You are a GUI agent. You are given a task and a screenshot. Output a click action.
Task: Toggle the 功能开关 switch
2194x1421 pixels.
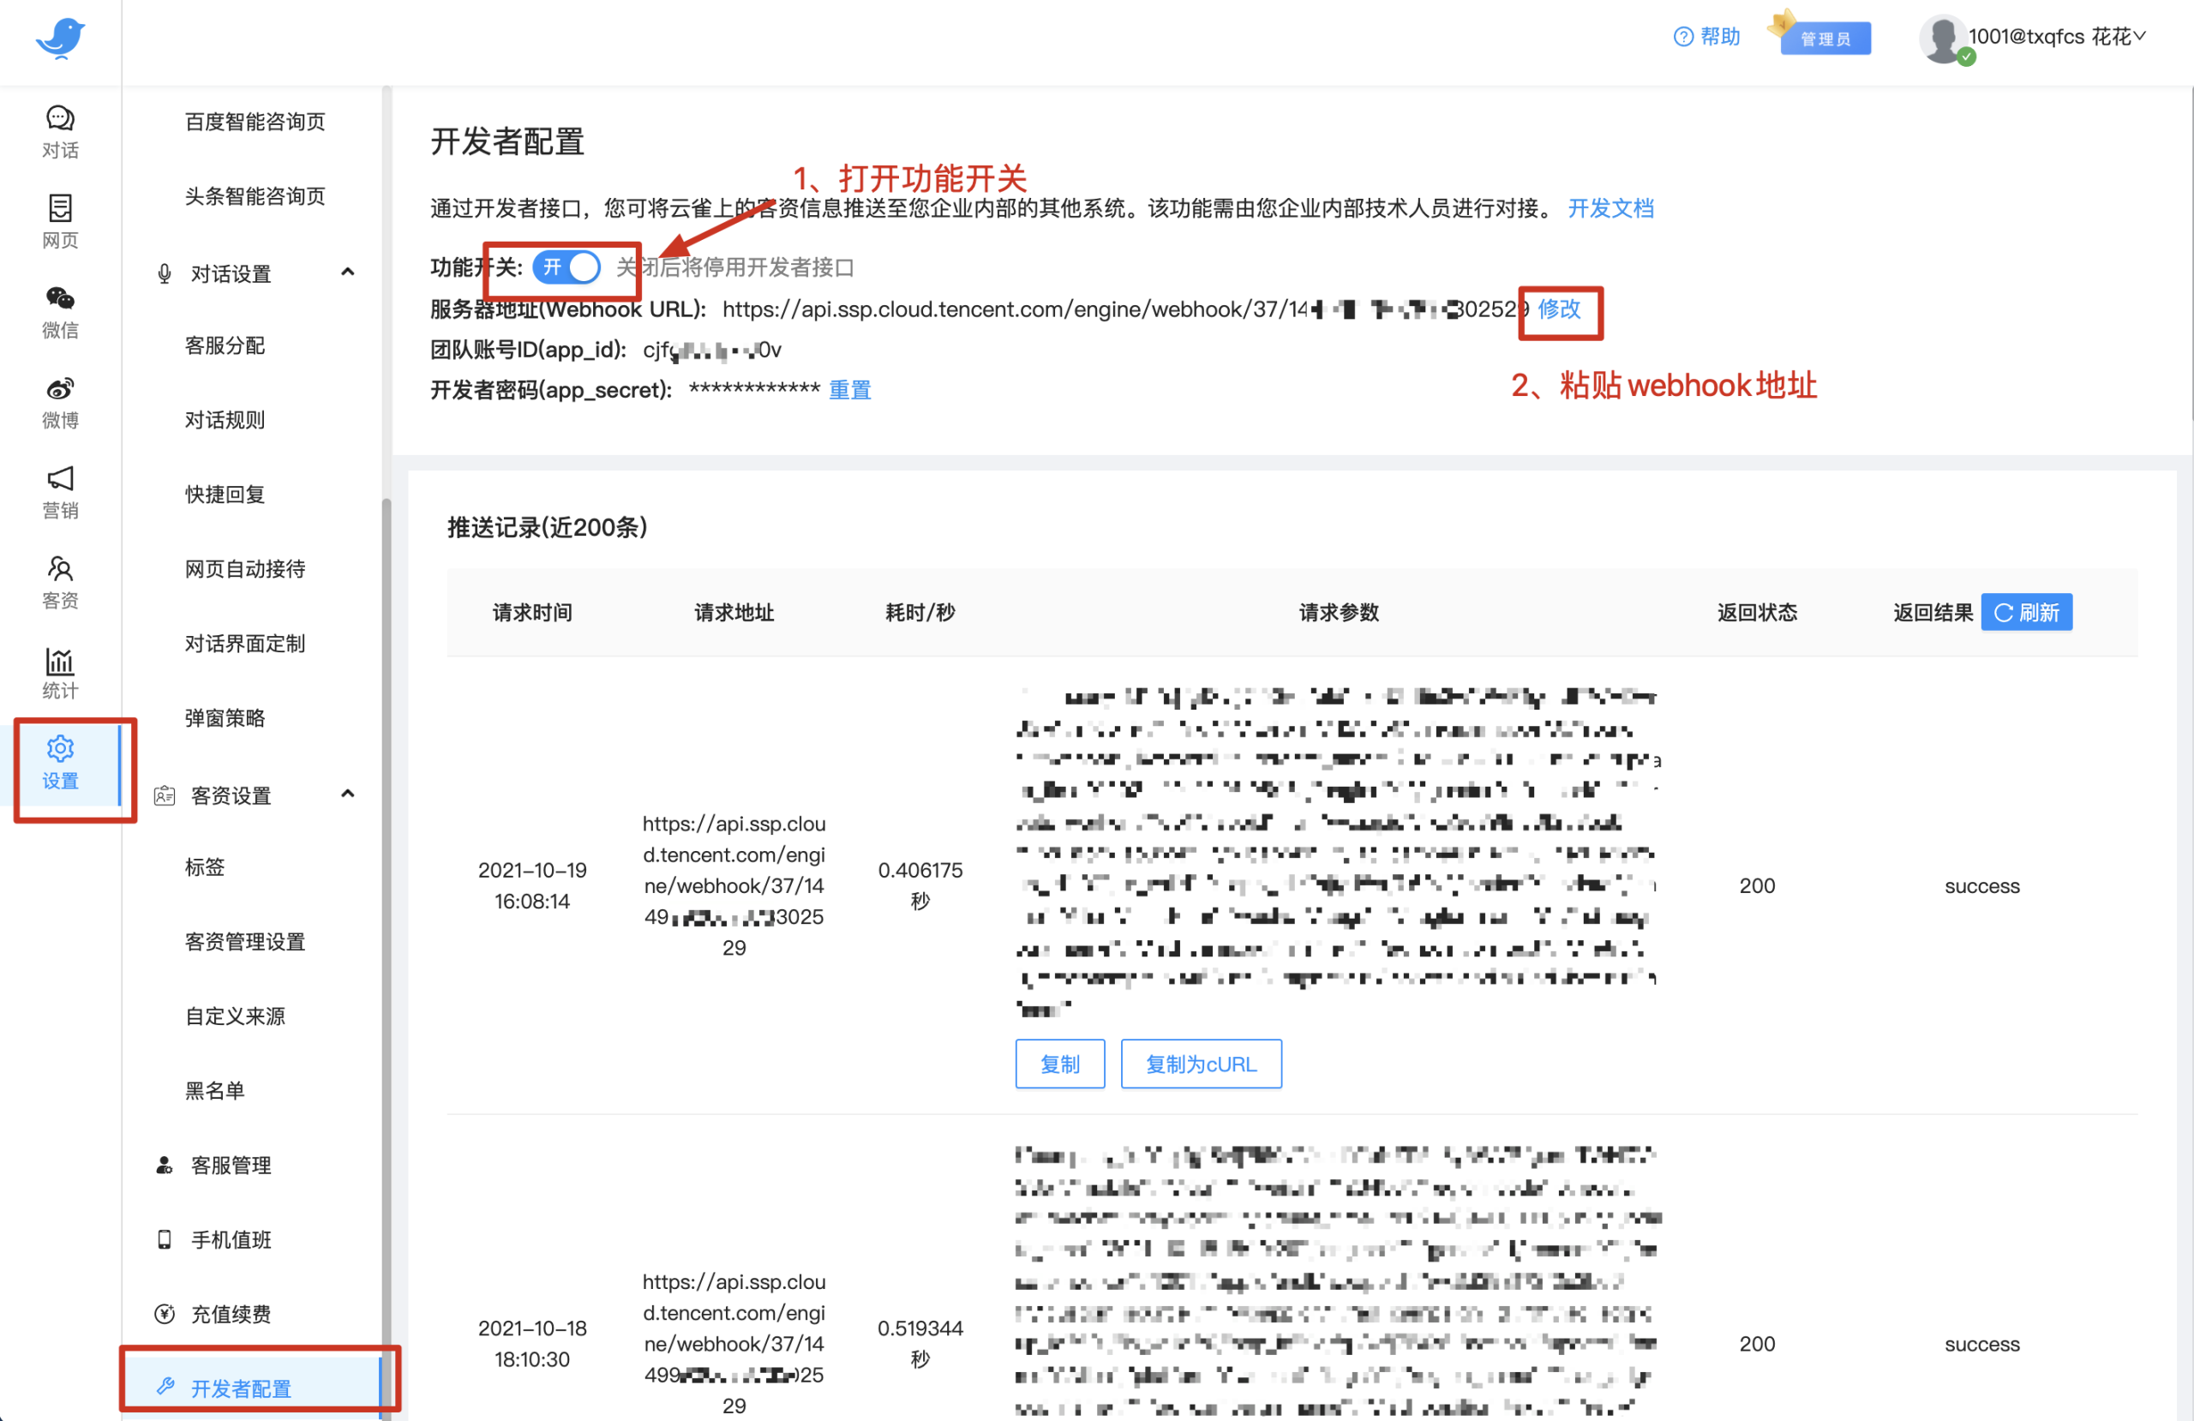click(566, 267)
